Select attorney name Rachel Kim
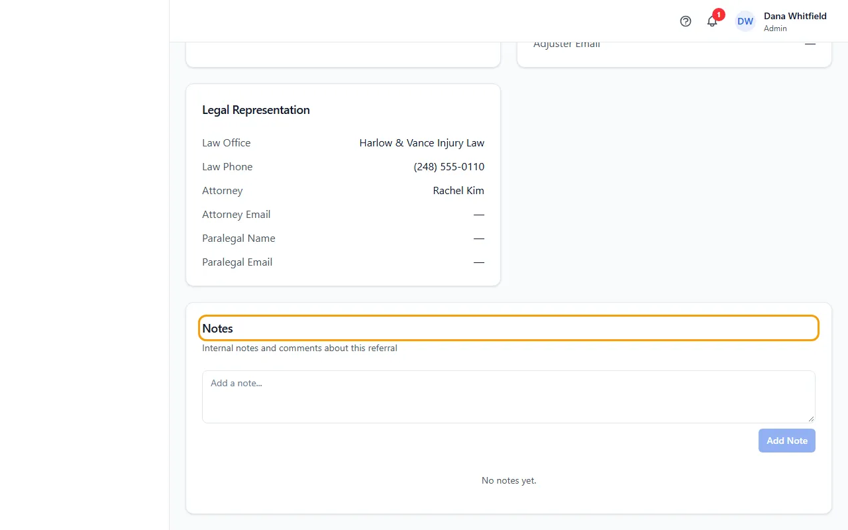This screenshot has height=530, width=848. click(x=458, y=191)
